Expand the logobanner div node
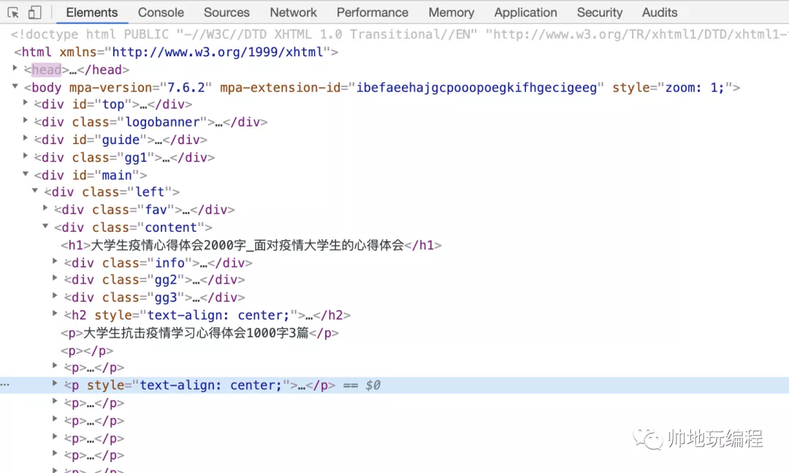 26,121
